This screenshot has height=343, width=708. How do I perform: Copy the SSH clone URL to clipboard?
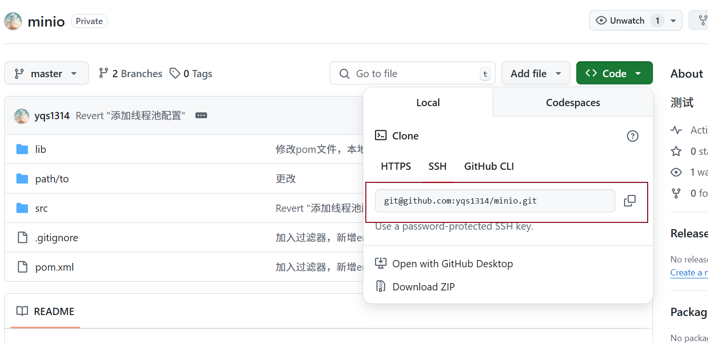tap(630, 201)
